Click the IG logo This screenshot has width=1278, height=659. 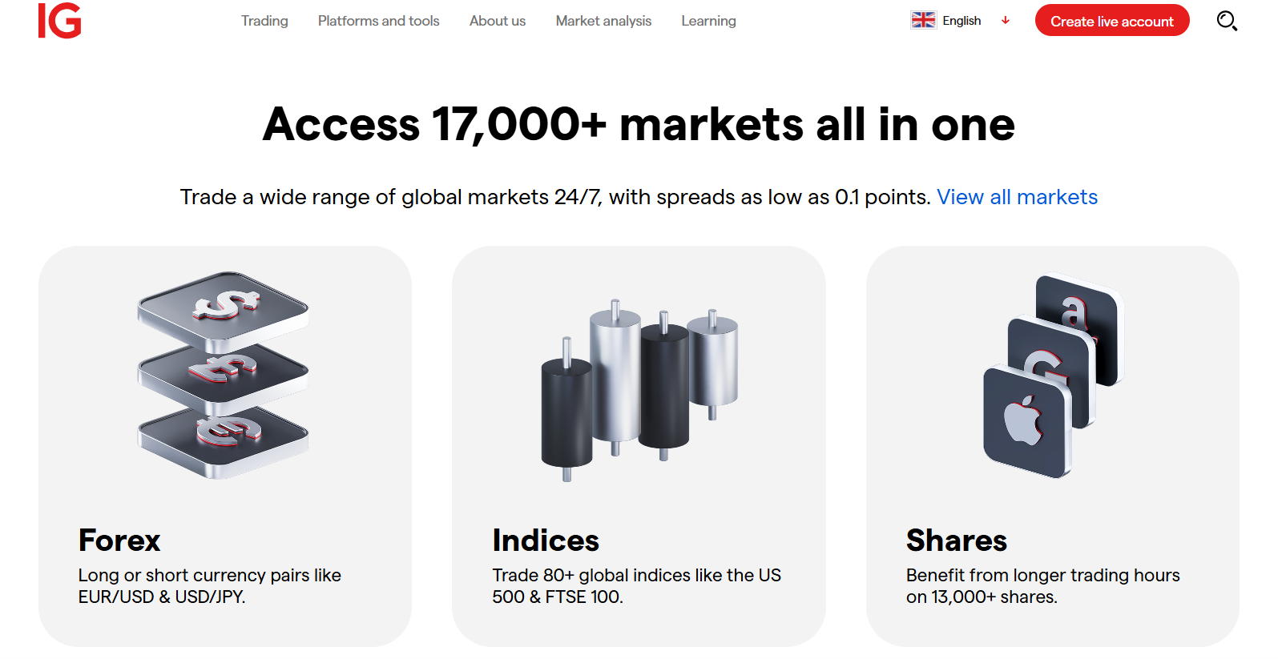60,21
